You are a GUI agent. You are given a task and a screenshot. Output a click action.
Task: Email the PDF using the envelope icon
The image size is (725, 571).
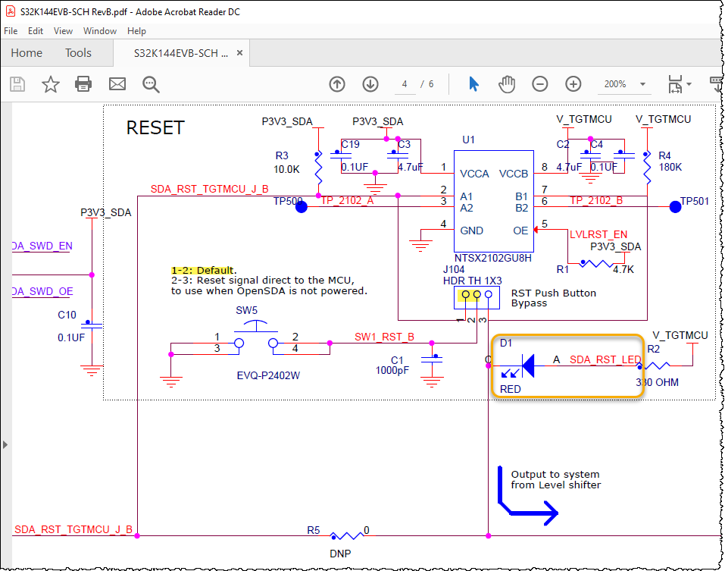[117, 84]
